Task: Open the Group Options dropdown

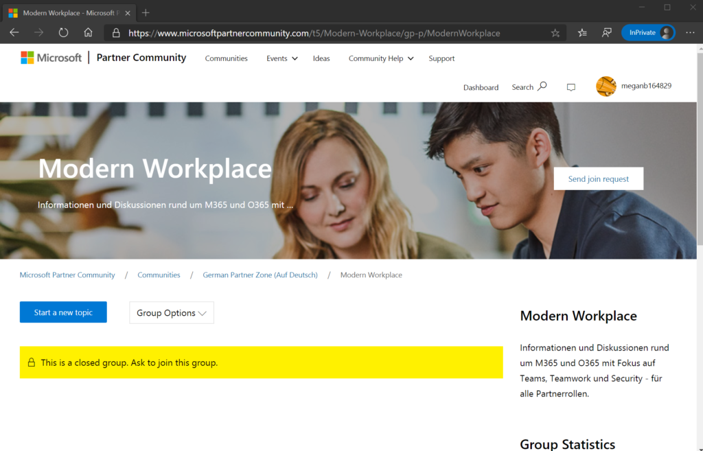Action: 172,313
